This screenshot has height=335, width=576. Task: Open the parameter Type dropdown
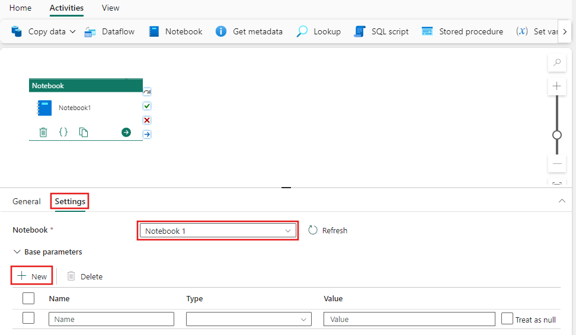[x=249, y=319]
